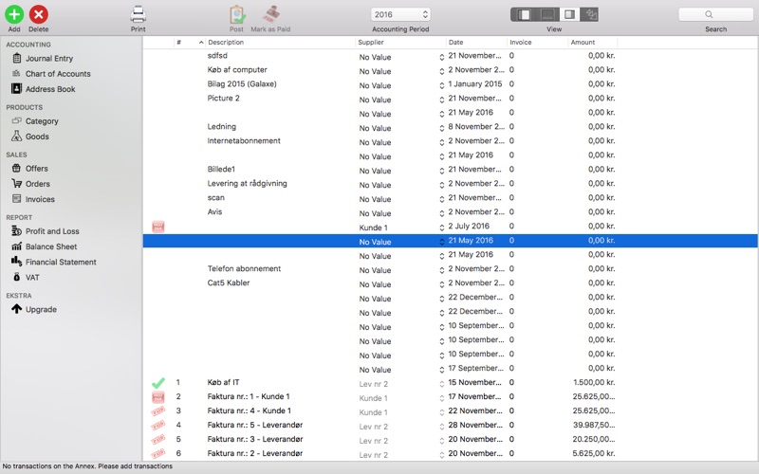
Task: Select the highlighted 21 May 2016 row
Action: pos(450,241)
